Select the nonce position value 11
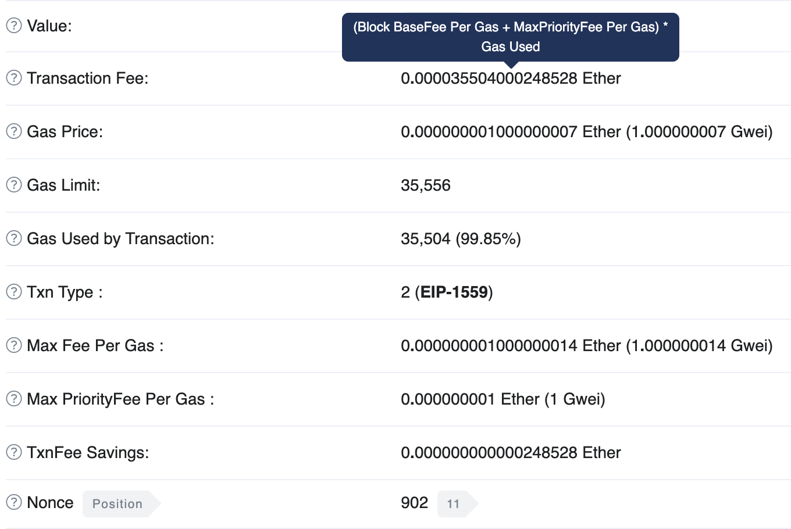 (x=454, y=503)
